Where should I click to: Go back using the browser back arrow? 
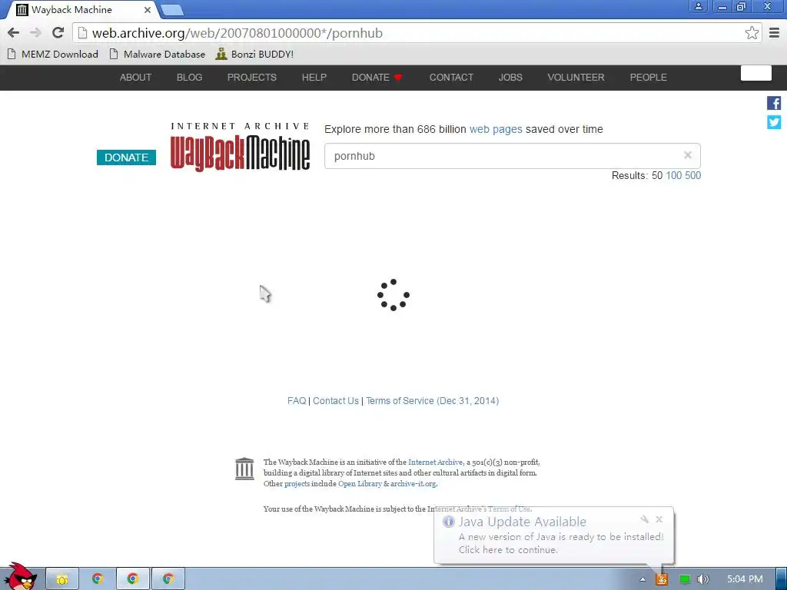click(14, 33)
